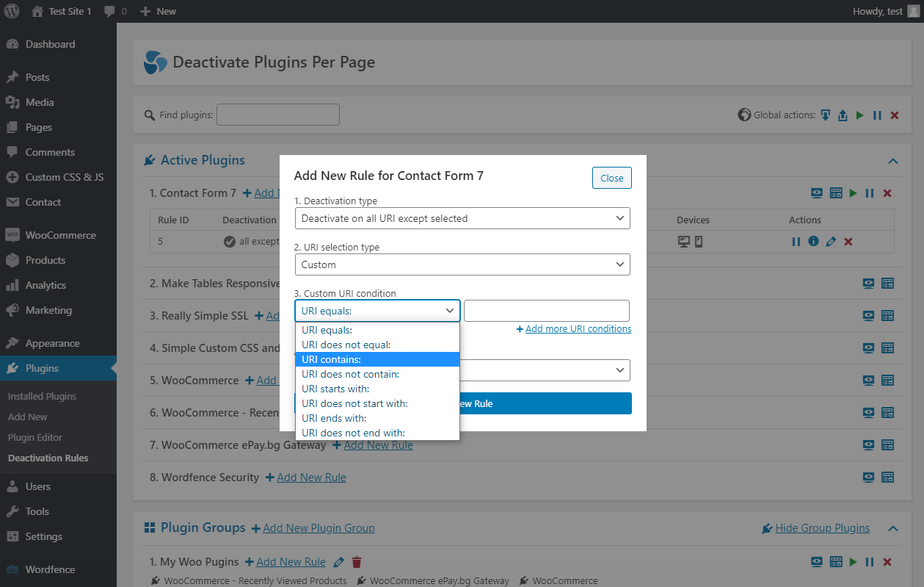The width and height of the screenshot is (924, 587).
Task: Choose 'URI contains:' from the list
Action: click(377, 359)
